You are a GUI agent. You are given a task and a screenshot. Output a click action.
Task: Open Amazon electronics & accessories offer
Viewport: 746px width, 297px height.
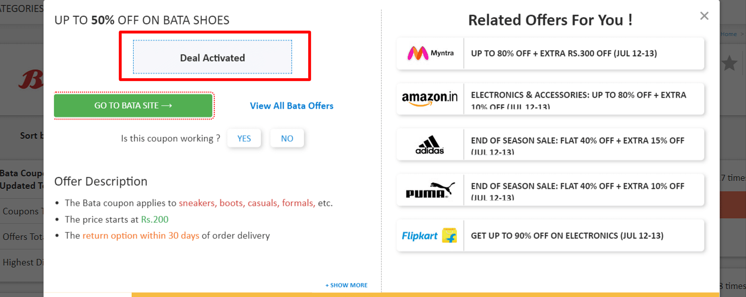point(579,99)
